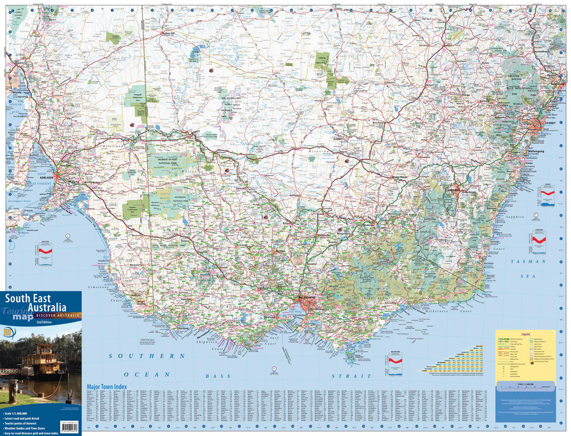Enable the Aboriginal Lands legend entry

click(531, 352)
